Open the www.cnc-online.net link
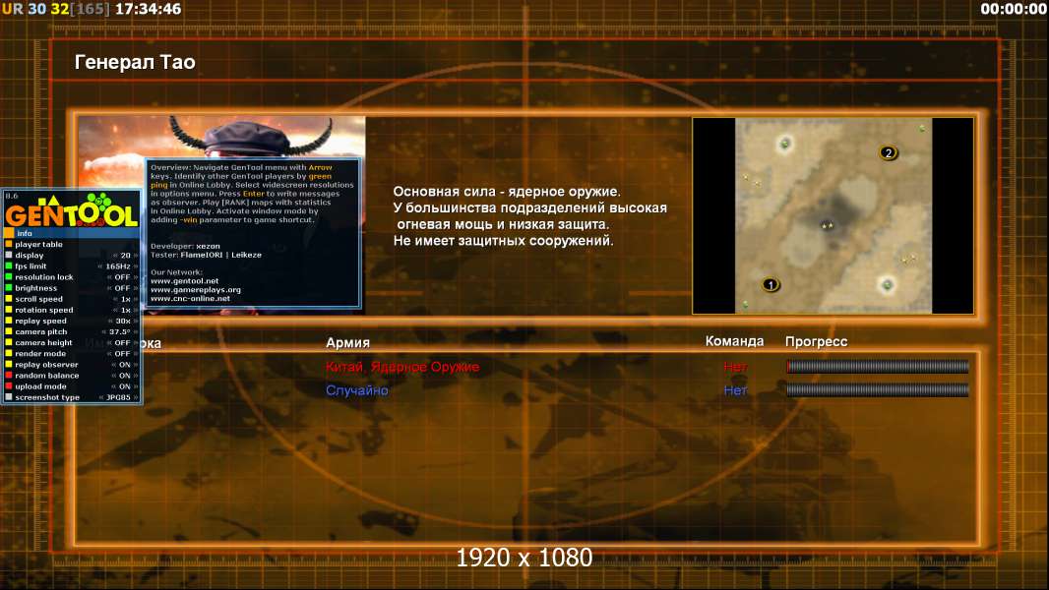The height and width of the screenshot is (590, 1049). click(x=190, y=299)
